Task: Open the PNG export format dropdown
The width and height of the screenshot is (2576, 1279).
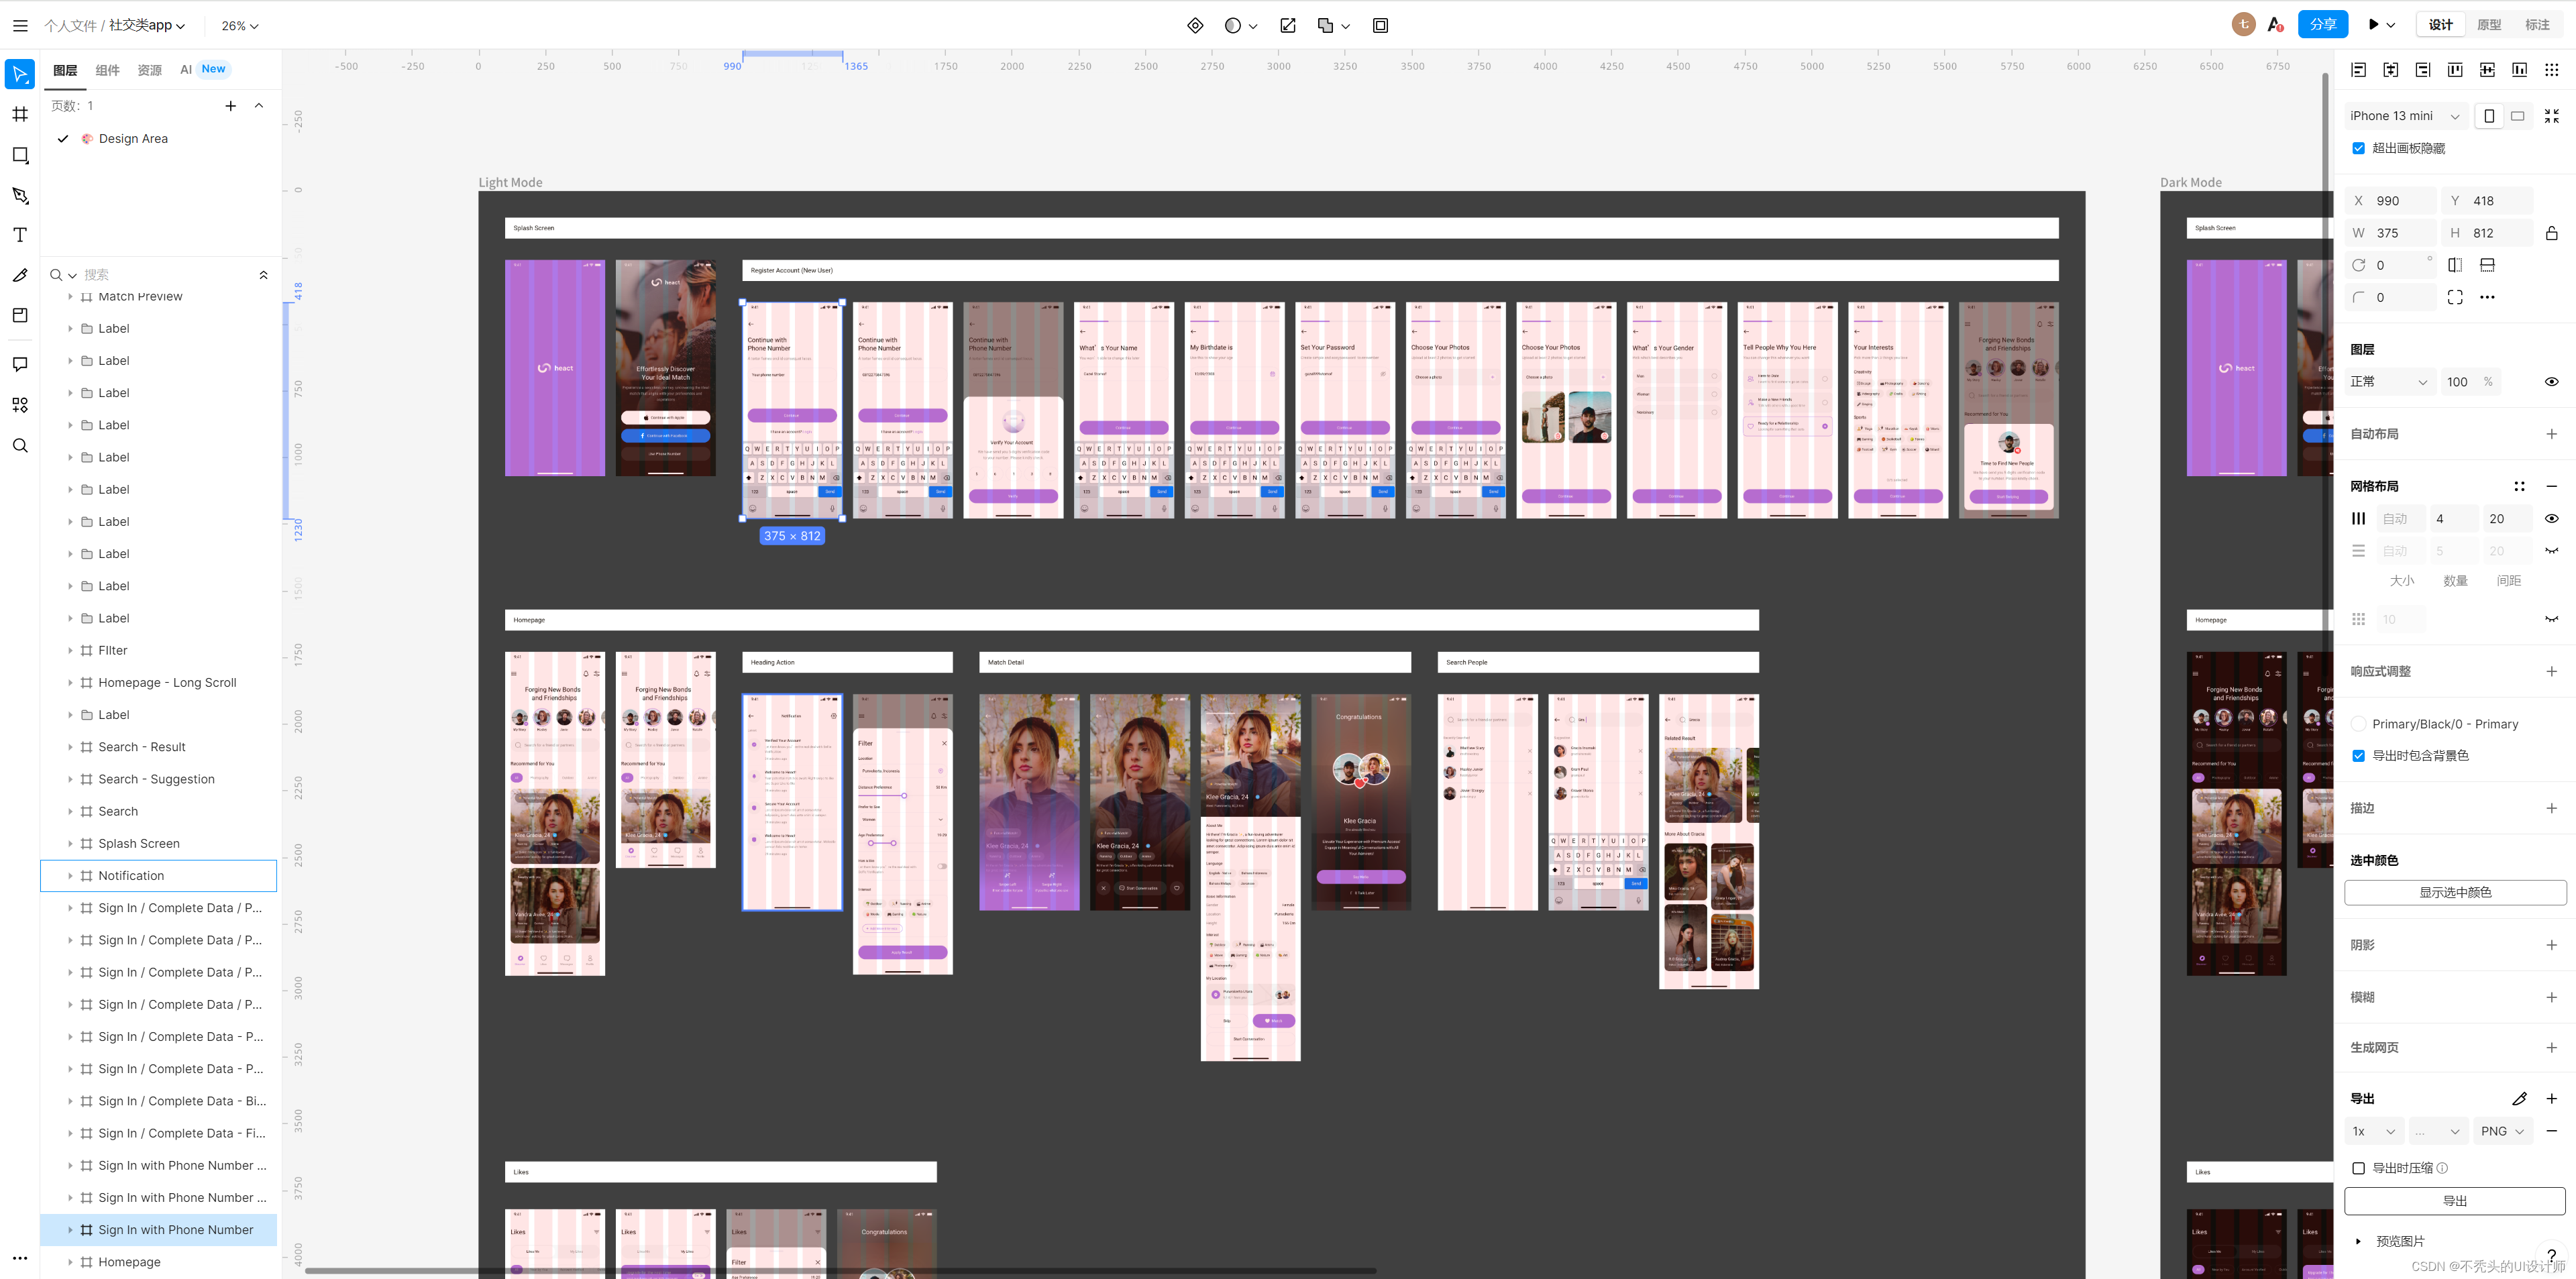Action: point(2502,1131)
